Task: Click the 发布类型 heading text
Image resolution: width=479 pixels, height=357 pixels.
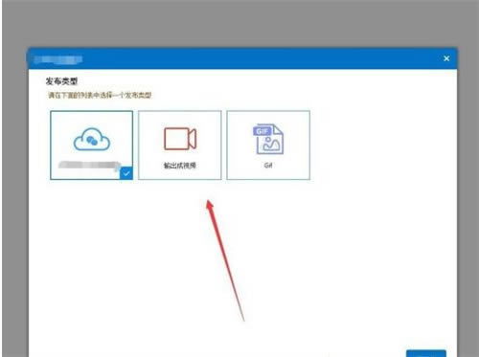Action: [x=61, y=81]
